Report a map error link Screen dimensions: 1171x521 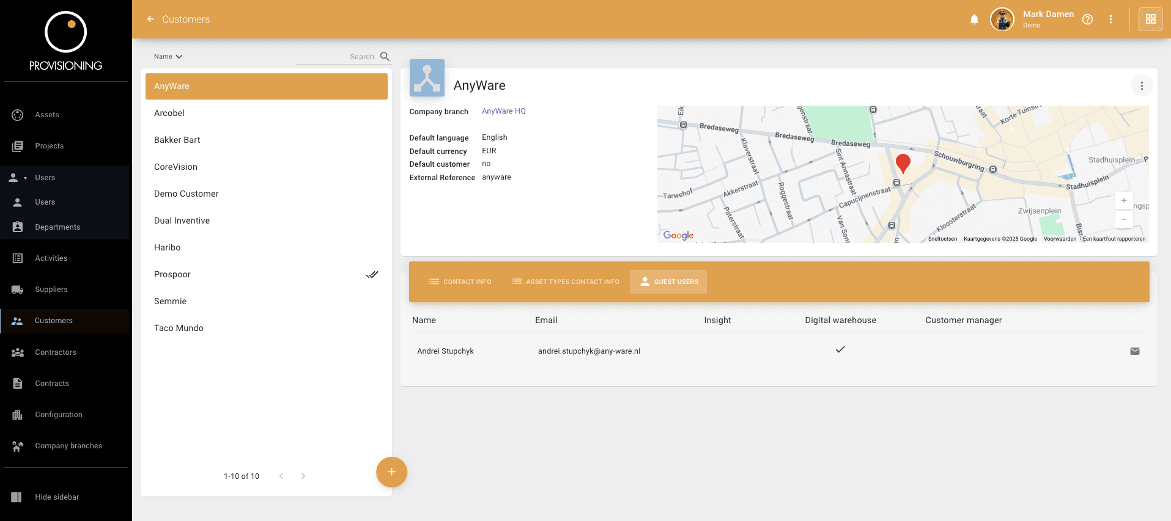pos(1114,239)
